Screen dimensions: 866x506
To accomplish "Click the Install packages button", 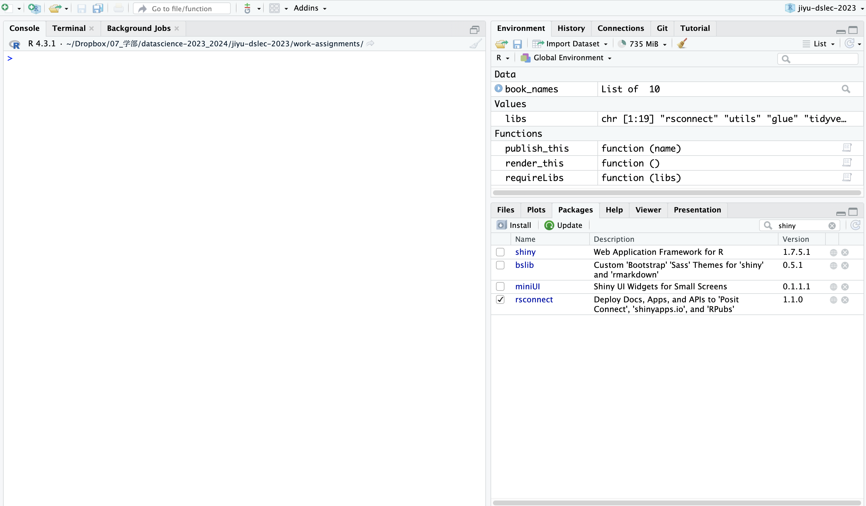I will click(x=514, y=225).
